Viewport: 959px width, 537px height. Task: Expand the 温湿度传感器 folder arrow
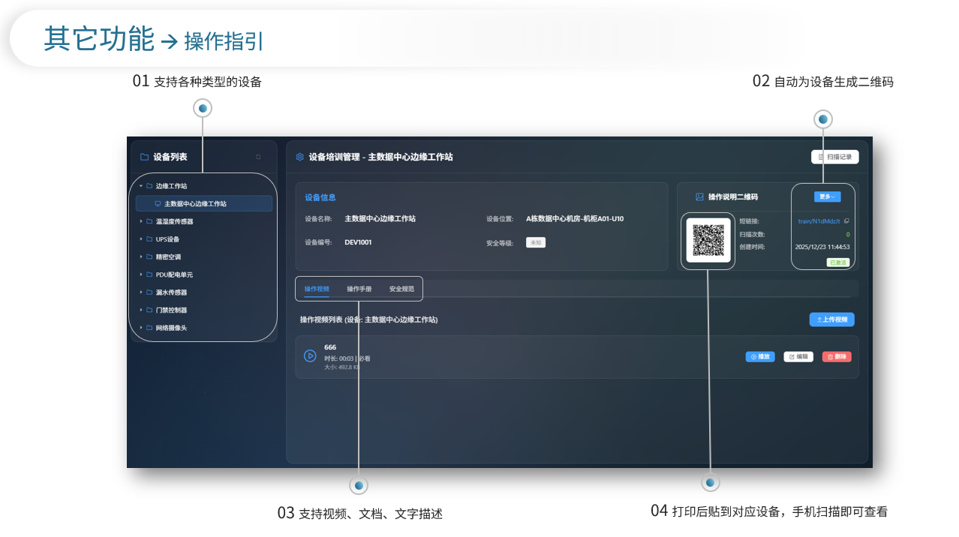pyautogui.click(x=140, y=221)
